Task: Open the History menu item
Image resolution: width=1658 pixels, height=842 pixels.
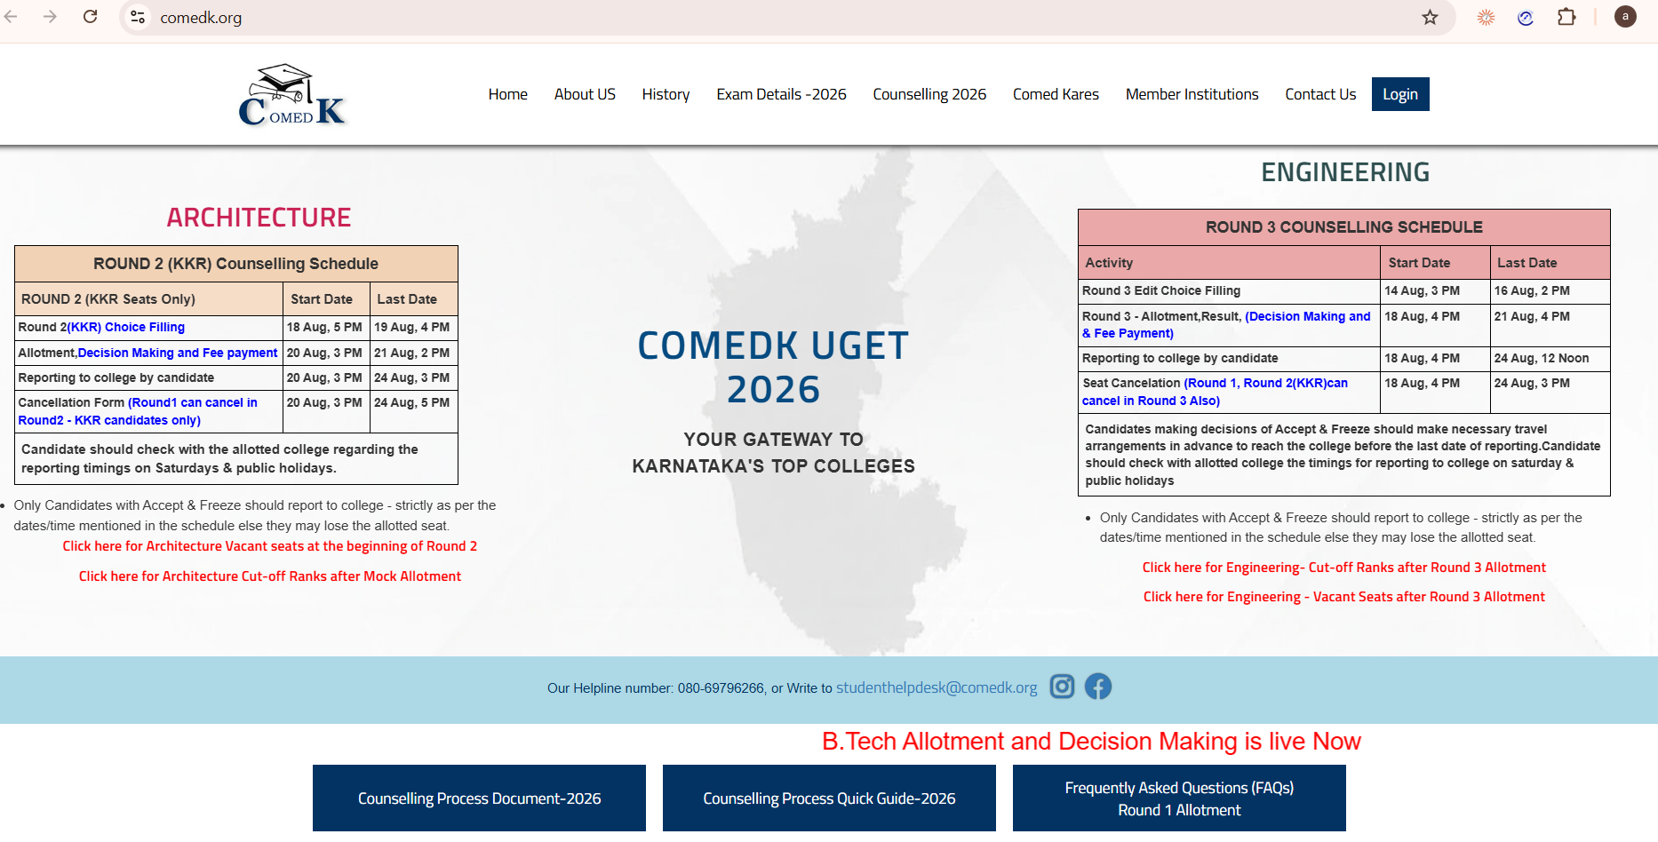Action: pos(666,94)
